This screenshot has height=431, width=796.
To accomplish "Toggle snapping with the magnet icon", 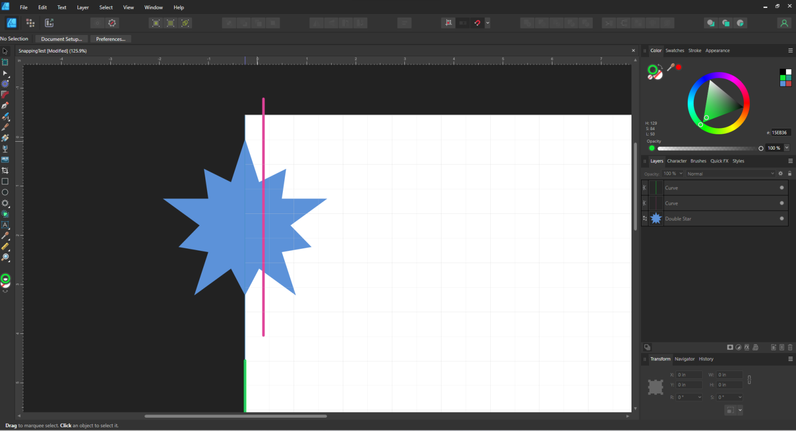I will coord(477,23).
